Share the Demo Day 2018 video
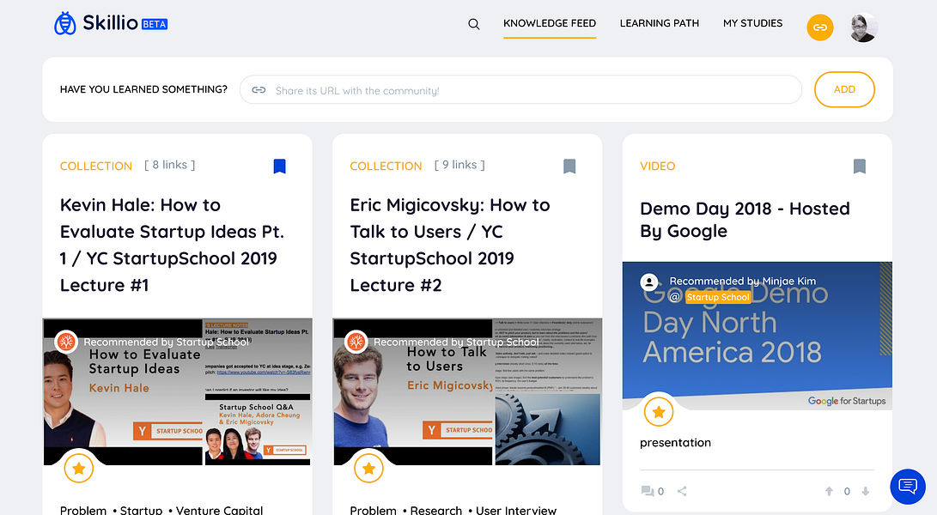Screen dimensions: 937x515 (682, 491)
